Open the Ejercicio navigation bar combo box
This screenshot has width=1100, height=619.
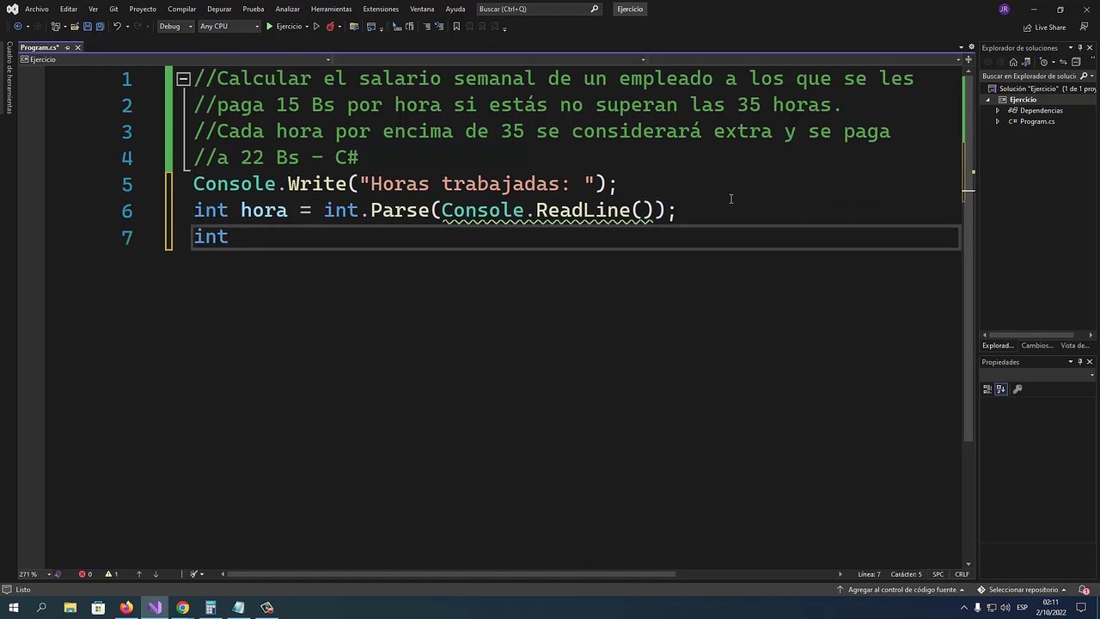175,59
